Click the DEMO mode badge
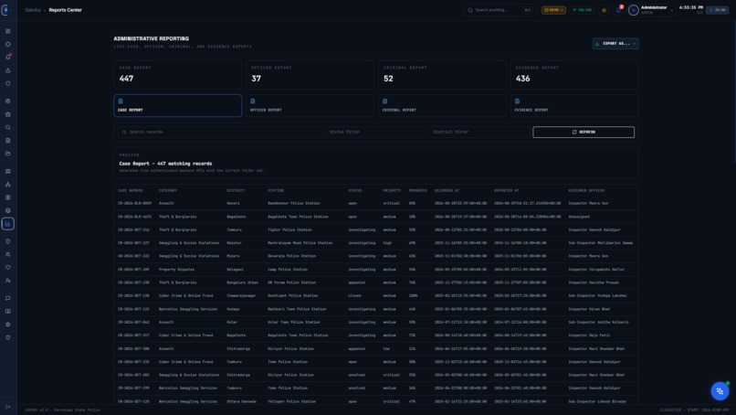This screenshot has height=415, width=736. coord(553,10)
